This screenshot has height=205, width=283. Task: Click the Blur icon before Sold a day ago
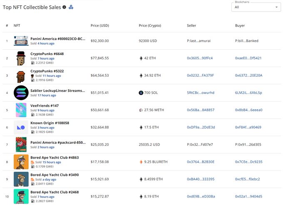click(32, 179)
